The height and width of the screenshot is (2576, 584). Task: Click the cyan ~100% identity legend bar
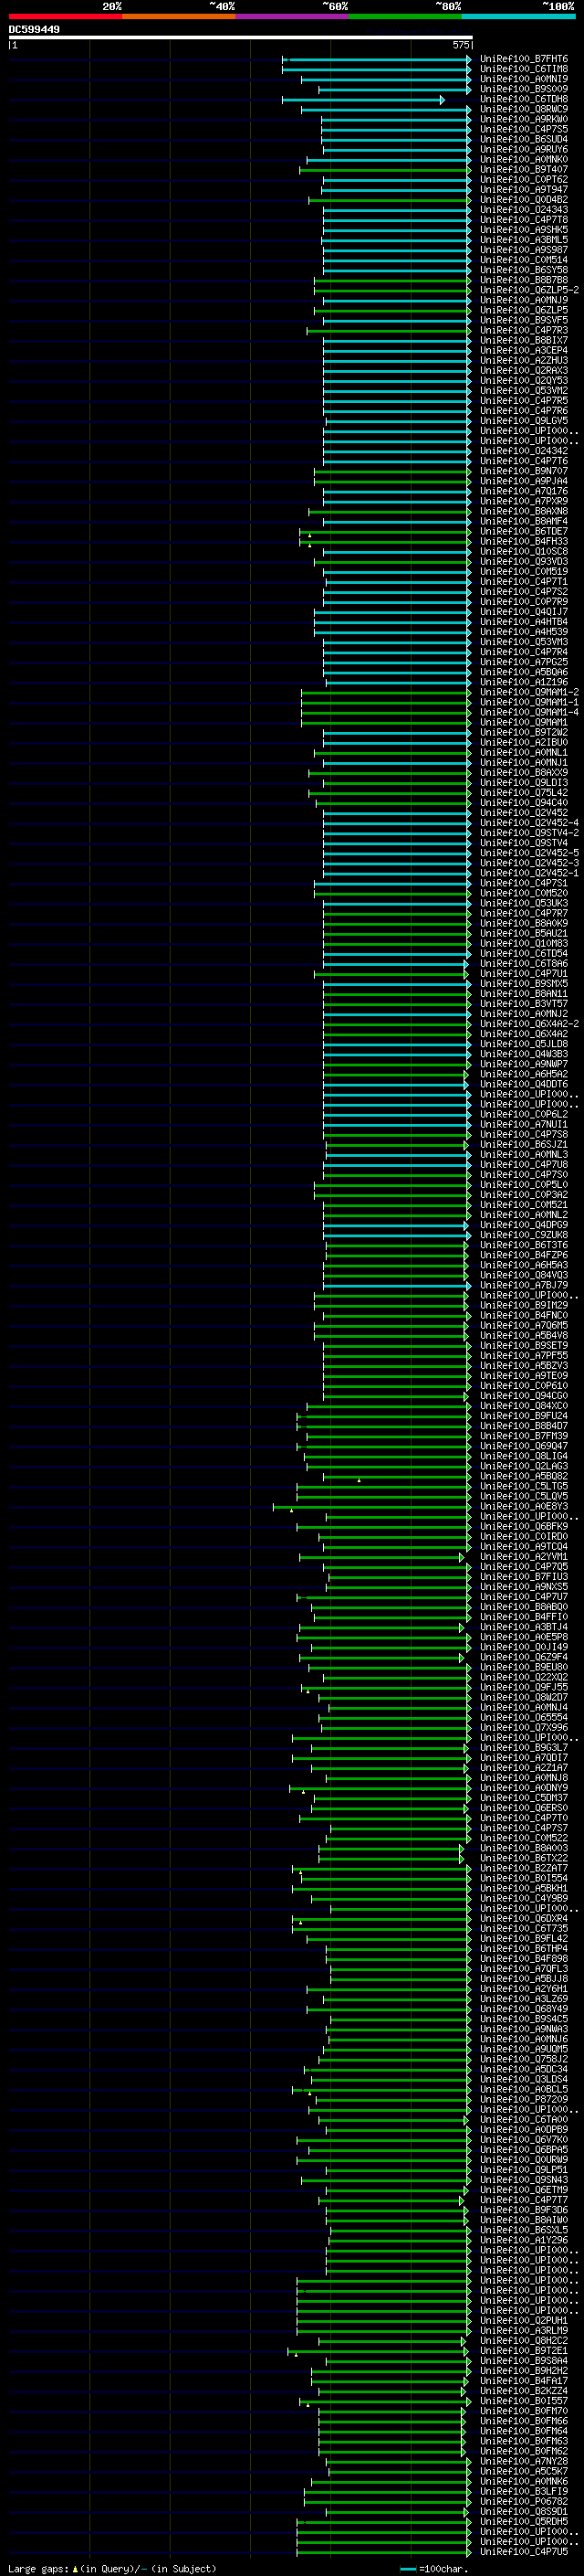(519, 16)
